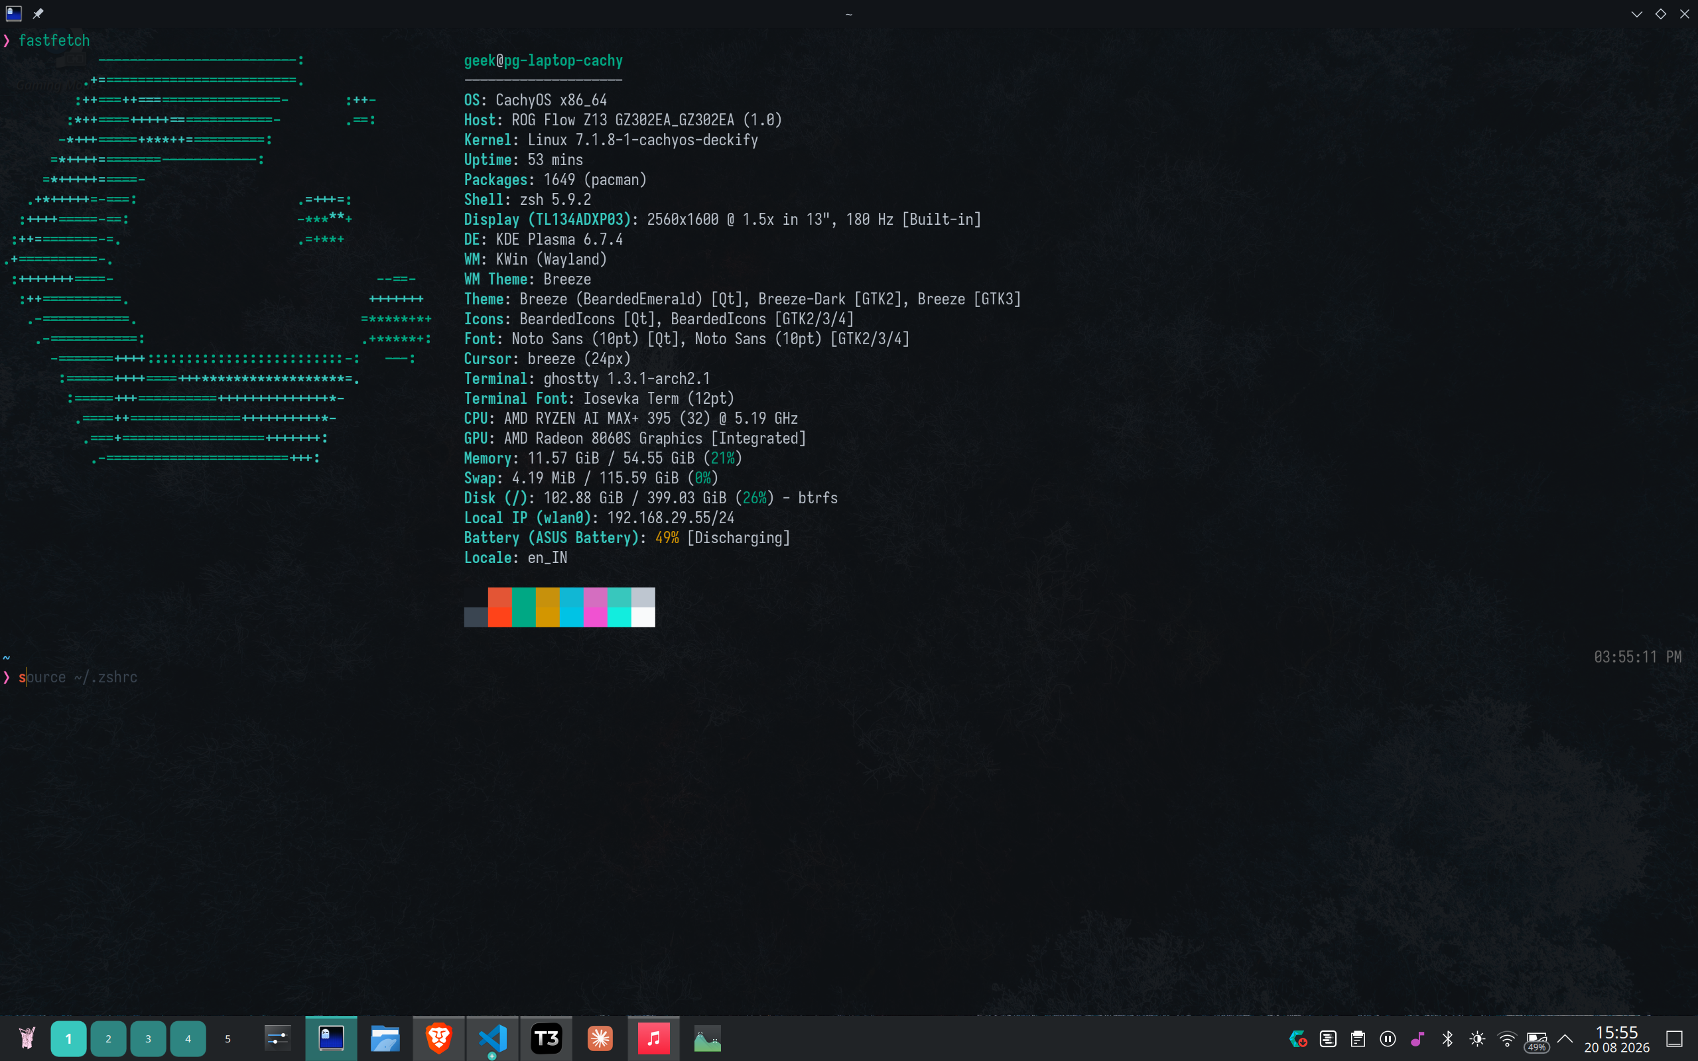1698x1061 pixels.
Task: Click the light gray block in the palette
Action: click(x=643, y=598)
